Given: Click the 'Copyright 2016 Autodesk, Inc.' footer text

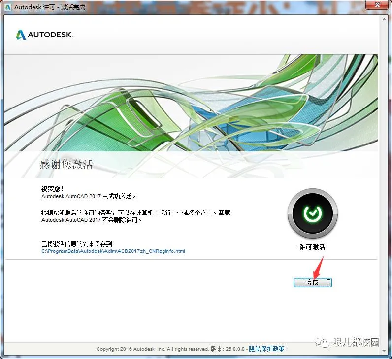Looking at the screenshot, I should click(x=131, y=349).
